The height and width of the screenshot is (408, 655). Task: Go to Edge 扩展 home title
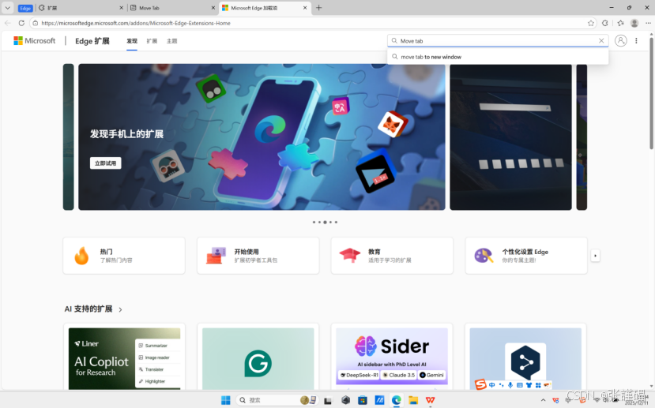click(92, 41)
